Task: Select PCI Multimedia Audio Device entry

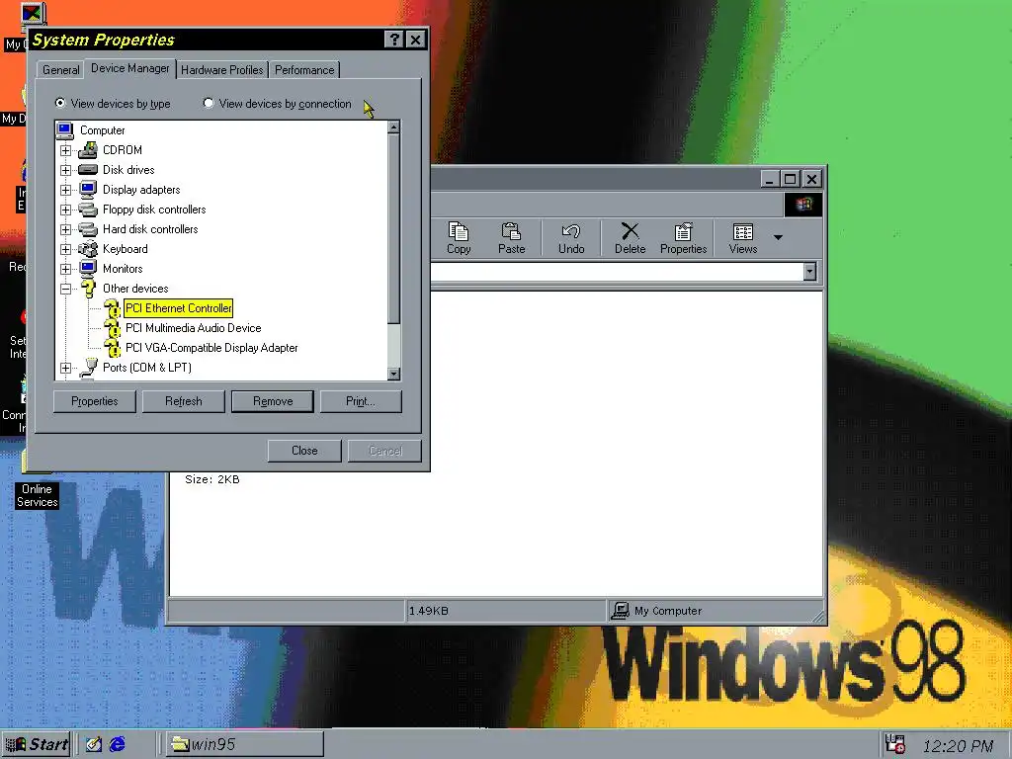Action: [193, 328]
